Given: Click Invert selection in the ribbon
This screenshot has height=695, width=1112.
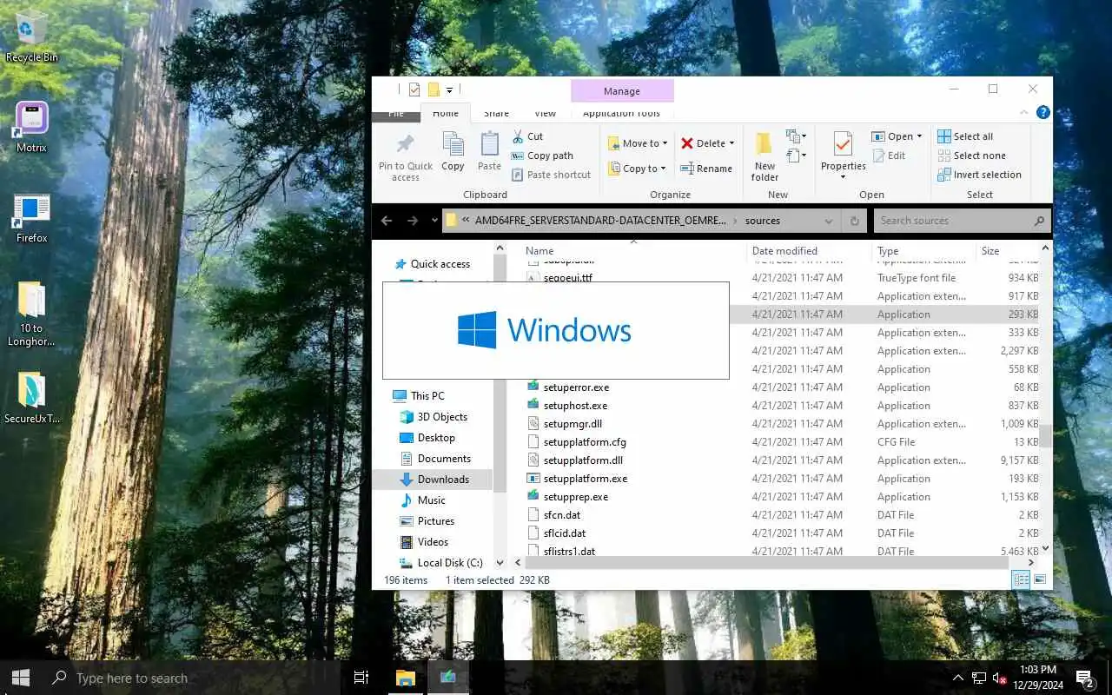Looking at the screenshot, I should 979,175.
